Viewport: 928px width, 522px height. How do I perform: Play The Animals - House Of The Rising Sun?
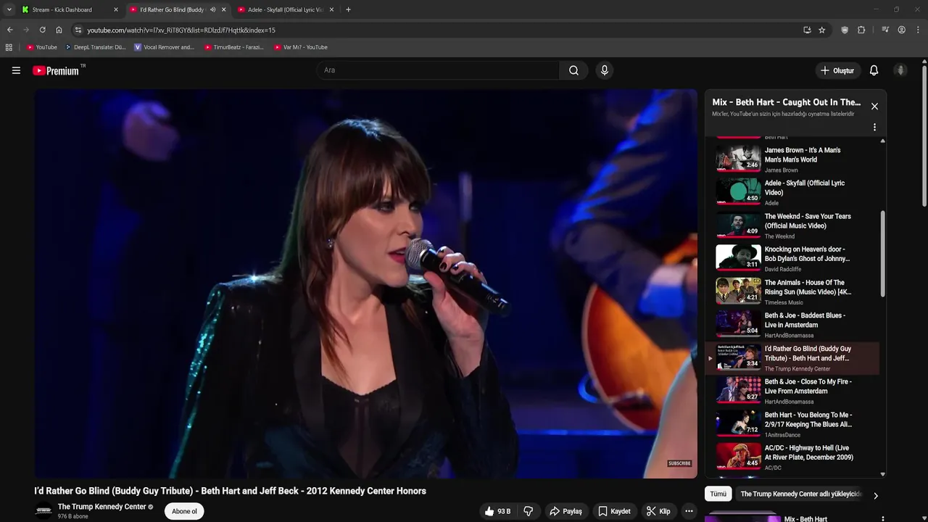[792, 291]
